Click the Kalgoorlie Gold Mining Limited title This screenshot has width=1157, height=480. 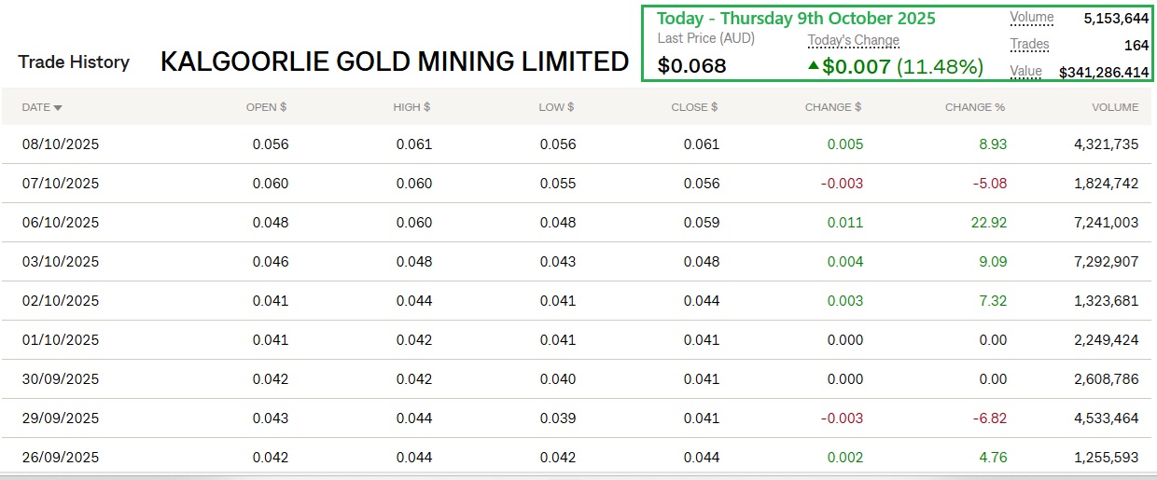tap(395, 62)
